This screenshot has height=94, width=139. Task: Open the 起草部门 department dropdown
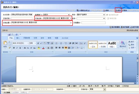click(x=69, y=15)
